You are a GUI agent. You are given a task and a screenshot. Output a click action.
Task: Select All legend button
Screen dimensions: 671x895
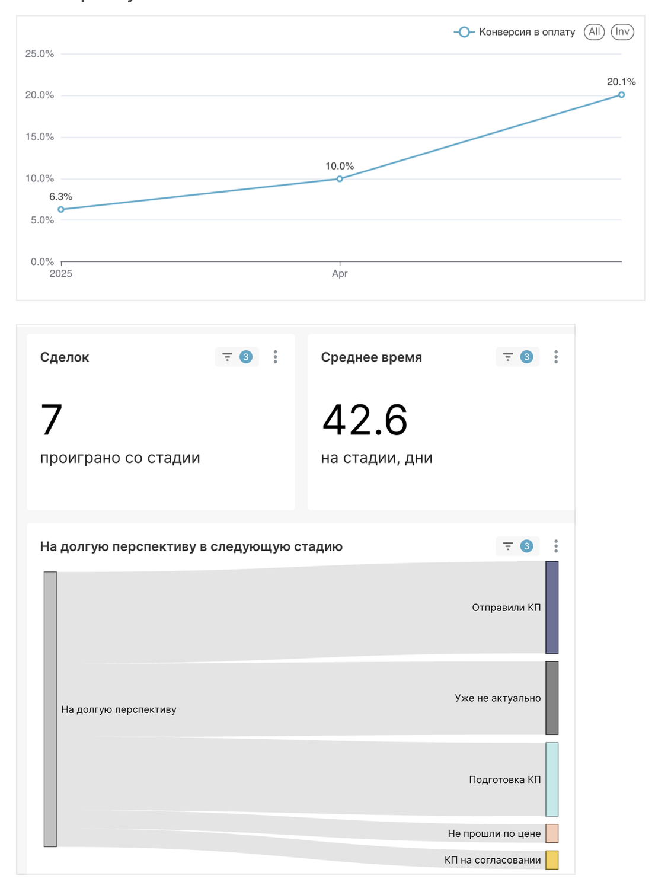click(x=594, y=32)
